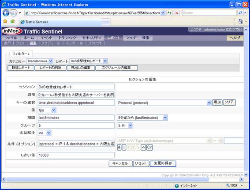This screenshot has height=190, width=250.
Task: Click the browser Back arrow button
Action: (x=6, y=13)
